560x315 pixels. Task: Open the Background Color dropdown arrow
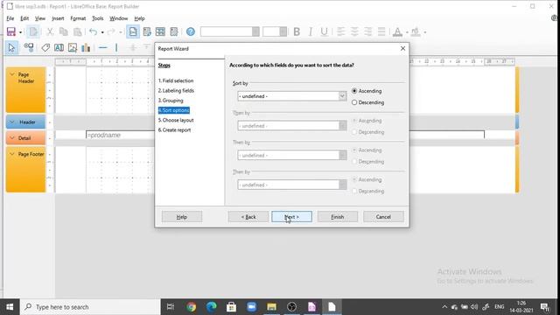click(425, 32)
